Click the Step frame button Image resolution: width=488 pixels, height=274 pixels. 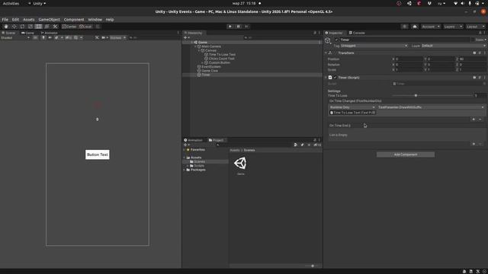point(246,27)
